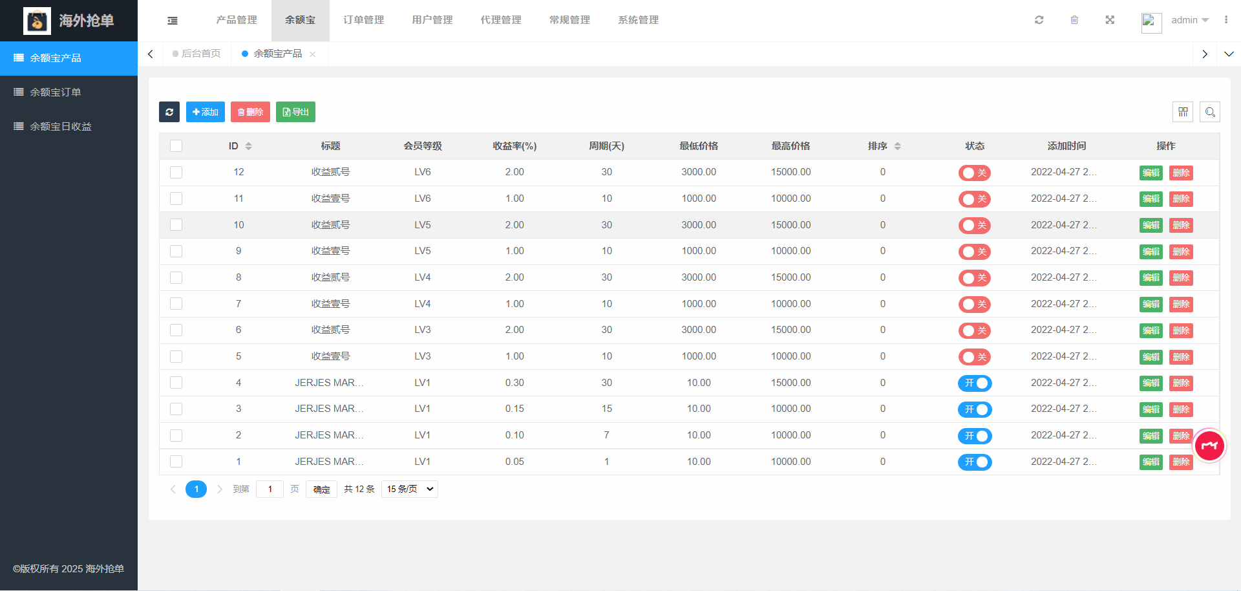Open the 15 条/页 page size dropdown
Screen dimensions: 1241x591
410,489
